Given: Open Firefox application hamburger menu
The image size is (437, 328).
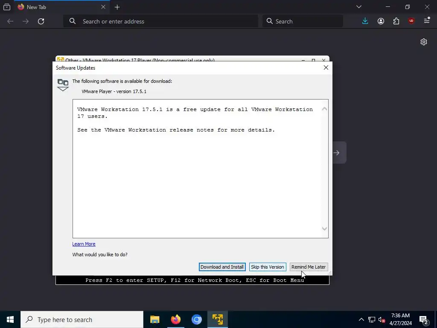Looking at the screenshot, I should pyautogui.click(x=427, y=20).
